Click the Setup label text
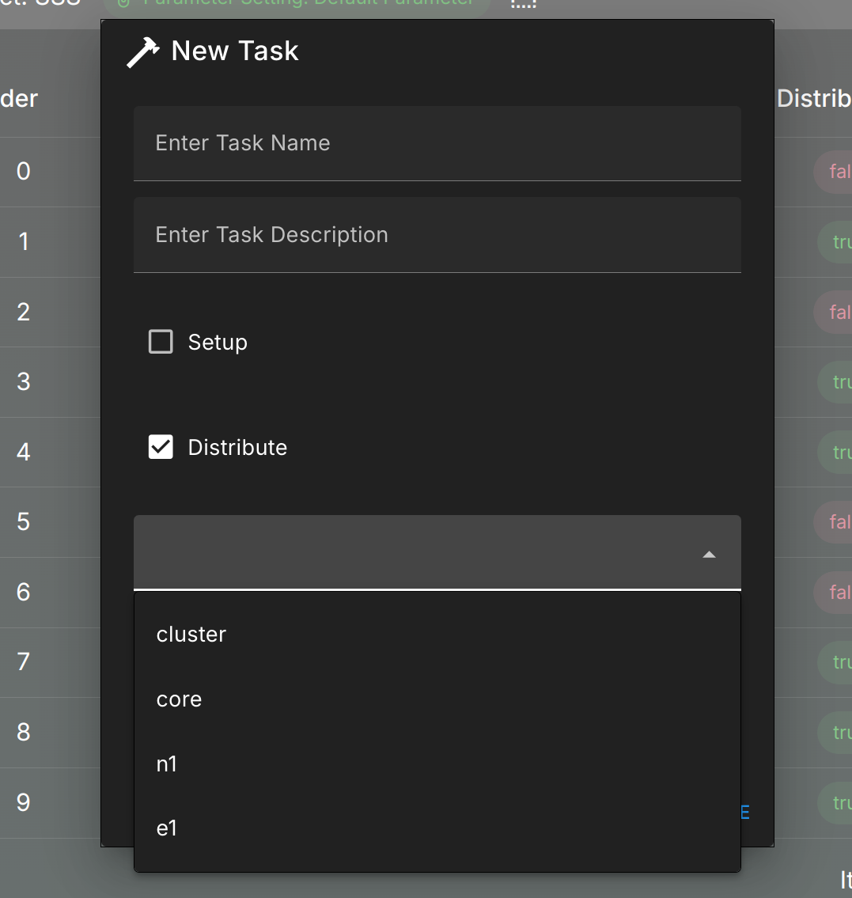 point(218,342)
